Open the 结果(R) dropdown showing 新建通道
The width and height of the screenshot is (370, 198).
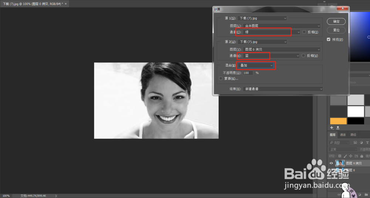[283, 89]
